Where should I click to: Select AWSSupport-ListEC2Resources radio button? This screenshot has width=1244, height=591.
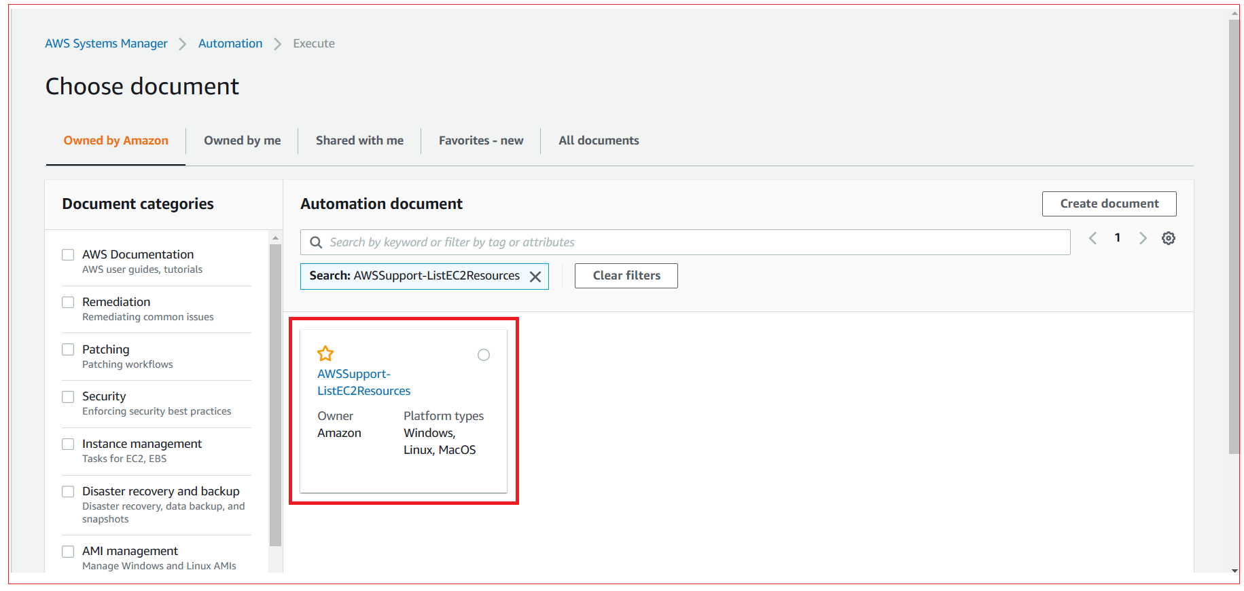click(484, 355)
